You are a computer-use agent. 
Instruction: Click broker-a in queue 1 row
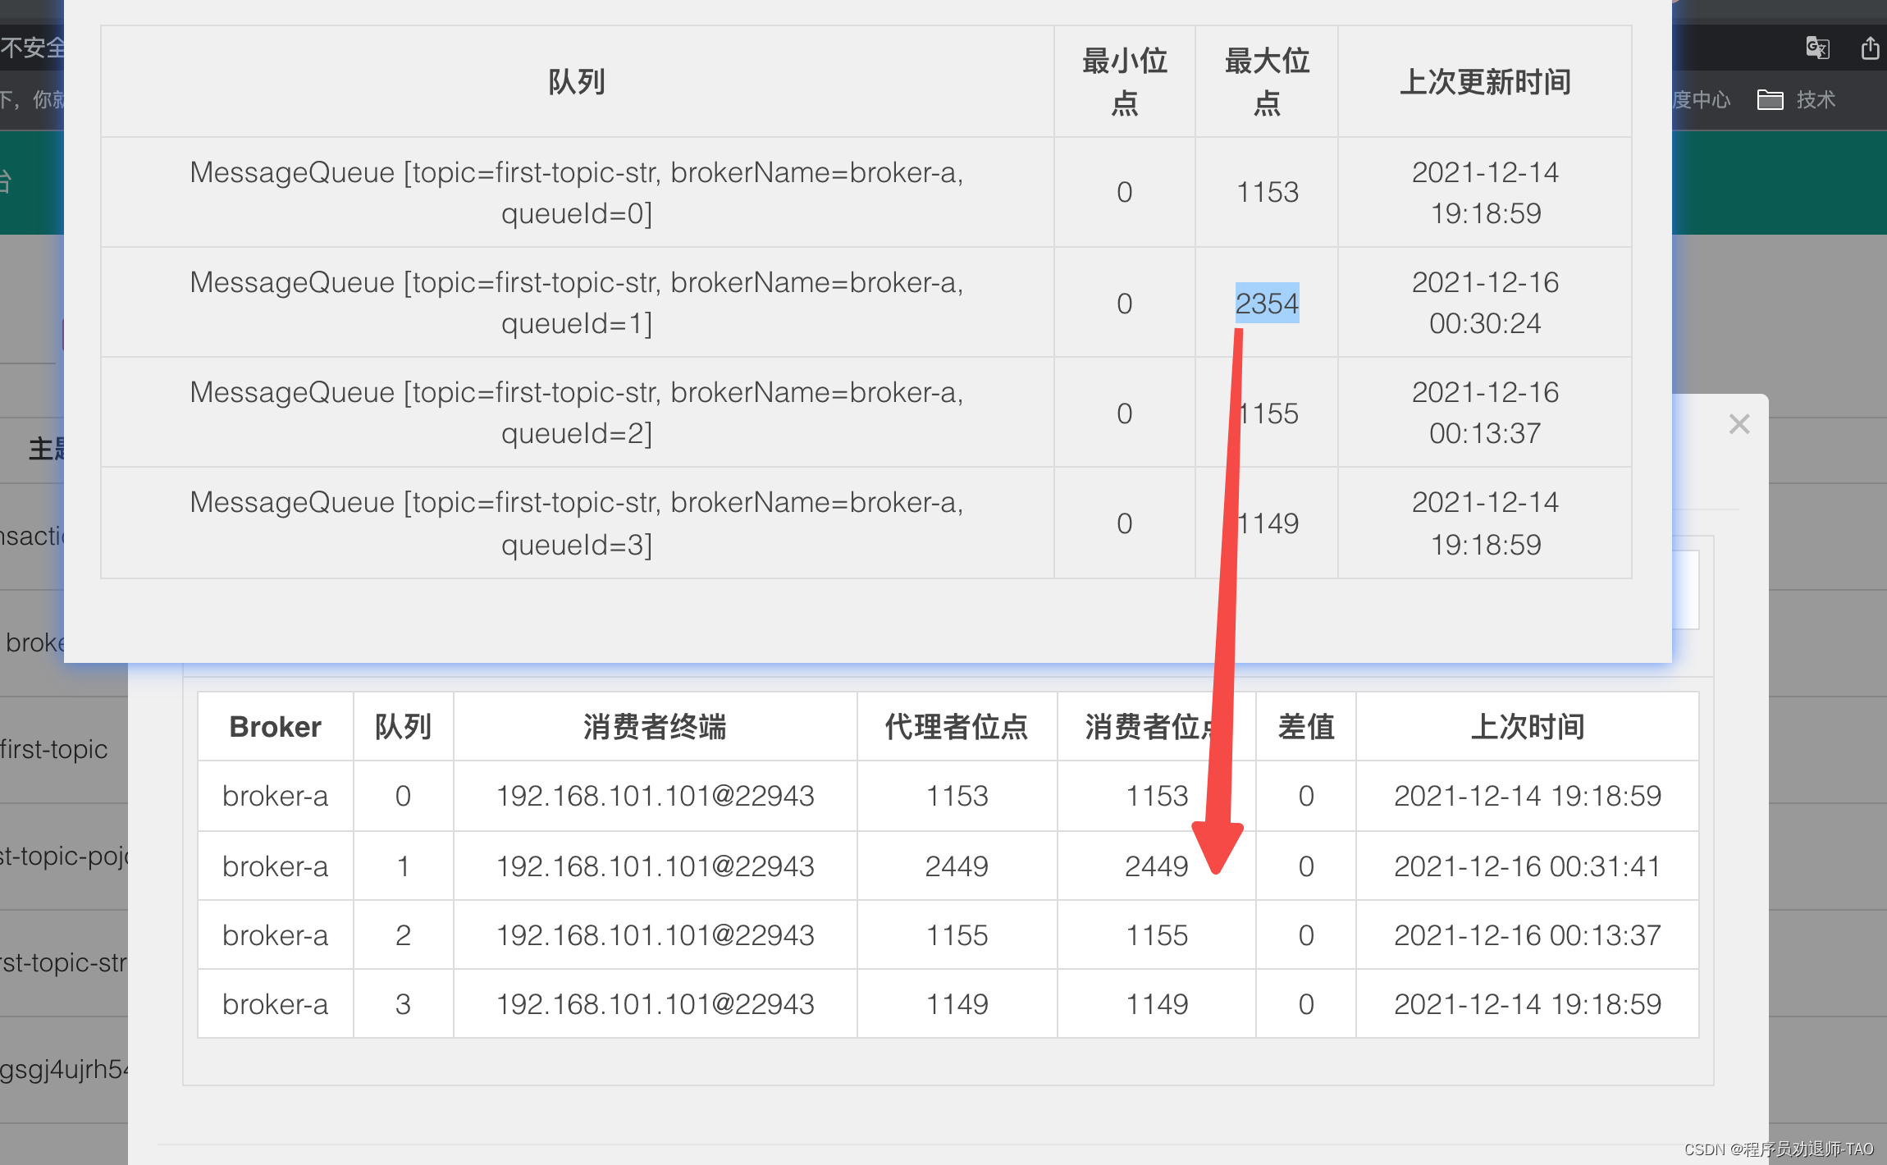click(275, 866)
